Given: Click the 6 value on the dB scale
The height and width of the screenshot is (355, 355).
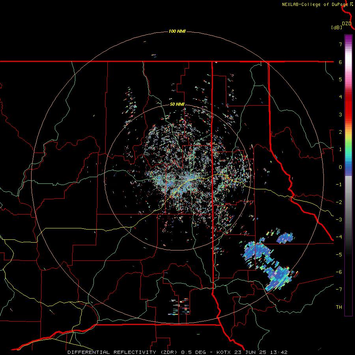Looking at the screenshot, I should tap(340, 62).
